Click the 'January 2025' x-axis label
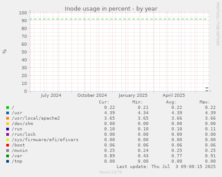 click(133, 95)
